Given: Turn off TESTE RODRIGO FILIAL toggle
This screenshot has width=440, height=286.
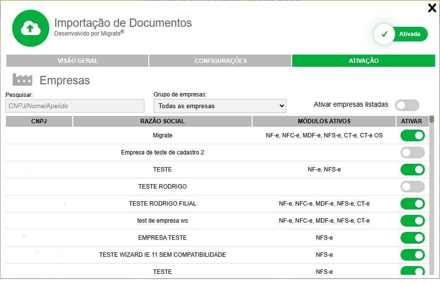Looking at the screenshot, I should (x=412, y=204).
